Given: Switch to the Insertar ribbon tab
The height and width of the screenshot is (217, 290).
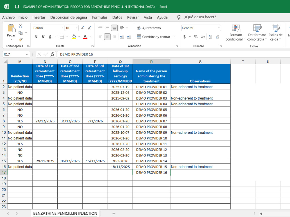Looking at the screenshot, I should pyautogui.click(x=39, y=17).
